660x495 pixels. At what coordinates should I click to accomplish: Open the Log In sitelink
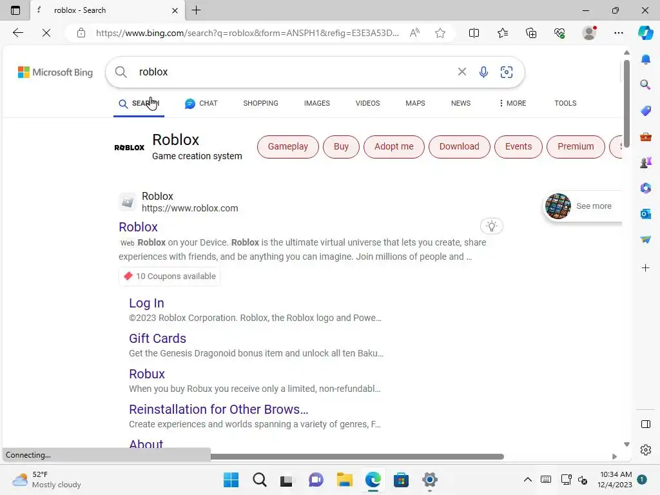146,303
